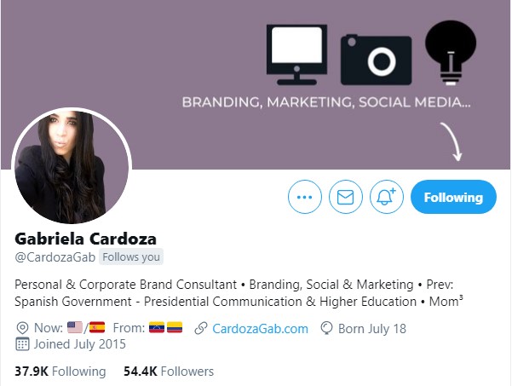
Task: Open the three-dot more options menu
Action: point(305,197)
